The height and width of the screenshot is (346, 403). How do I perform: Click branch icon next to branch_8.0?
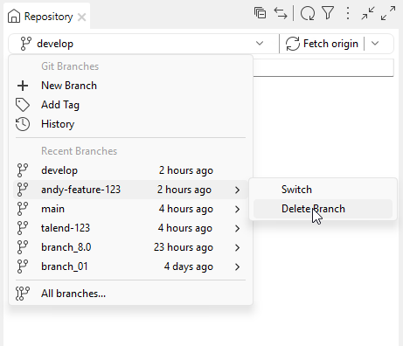click(x=23, y=247)
